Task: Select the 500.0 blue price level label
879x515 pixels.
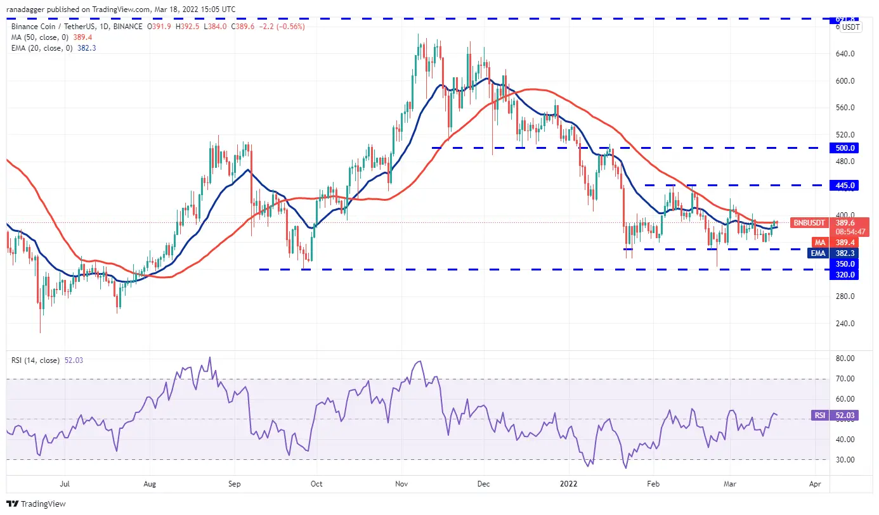Action: point(846,148)
